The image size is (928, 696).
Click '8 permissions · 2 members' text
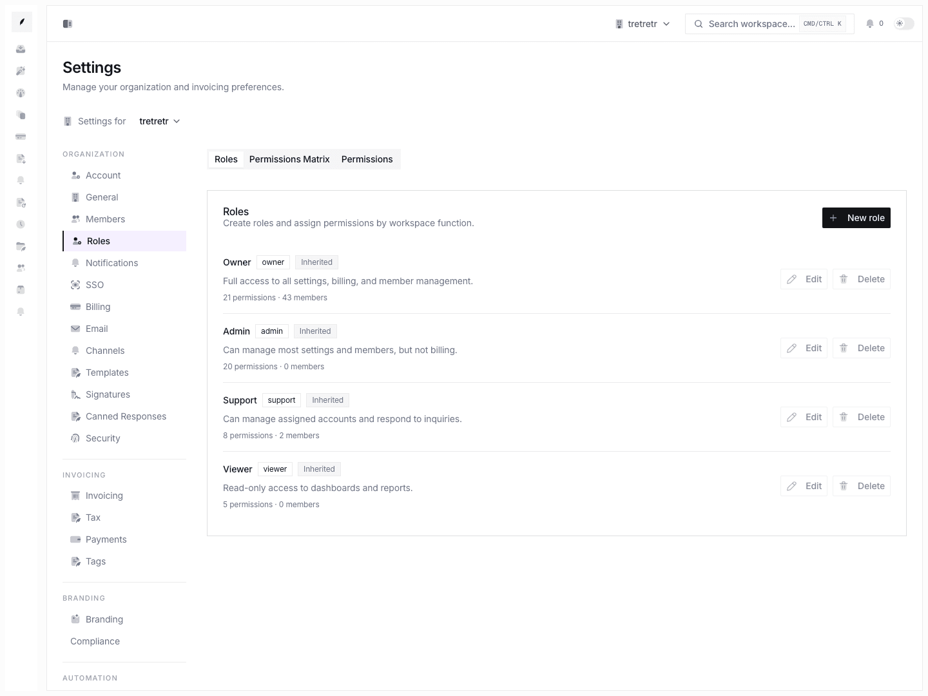coord(271,436)
